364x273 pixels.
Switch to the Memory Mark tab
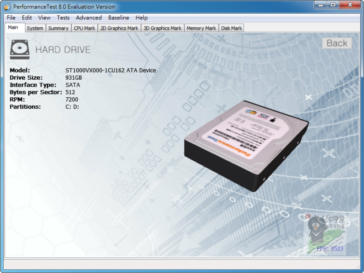coord(201,28)
